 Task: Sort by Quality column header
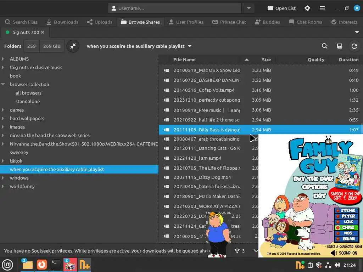316,59
